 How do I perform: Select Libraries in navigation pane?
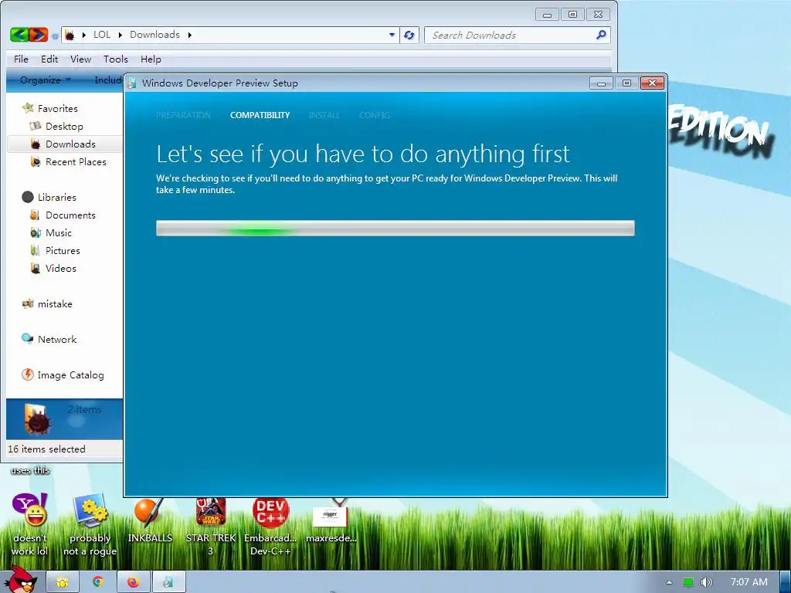pyautogui.click(x=57, y=197)
